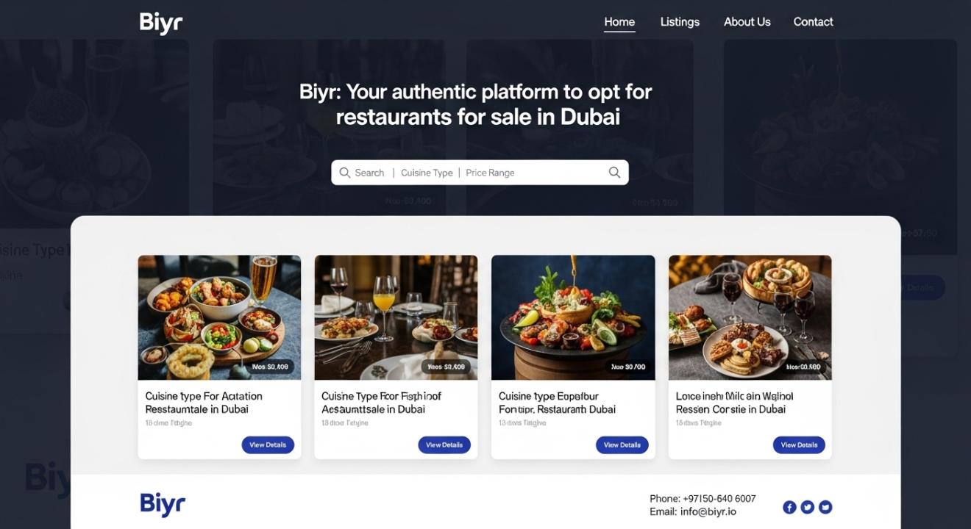This screenshot has width=971, height=529.
Task: View Details of third restaurant card
Action: tap(622, 445)
